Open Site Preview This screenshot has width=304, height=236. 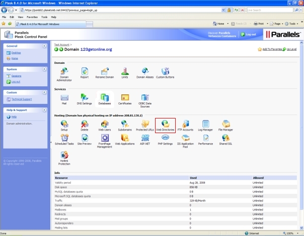pos(85,140)
